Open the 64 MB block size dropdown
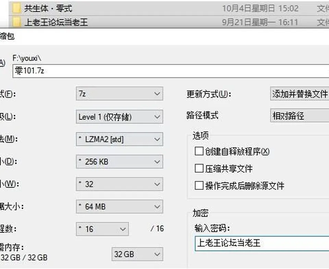Viewport: 329px width, 269px height. (x=119, y=207)
